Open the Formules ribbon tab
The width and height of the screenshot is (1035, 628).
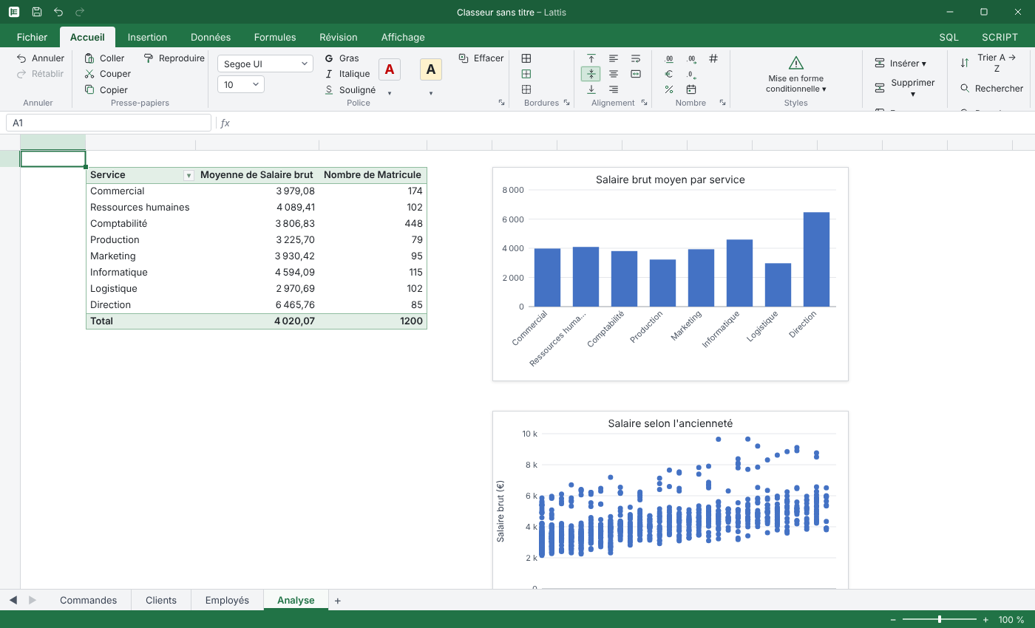tap(275, 37)
